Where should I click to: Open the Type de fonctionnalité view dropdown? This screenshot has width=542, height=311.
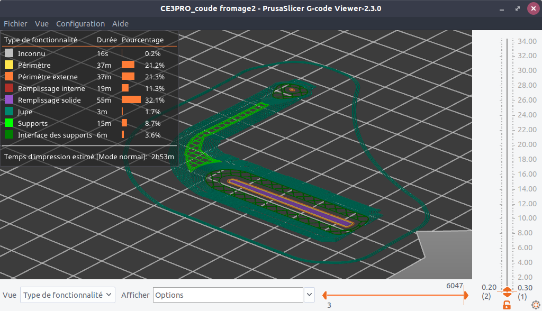coord(68,295)
